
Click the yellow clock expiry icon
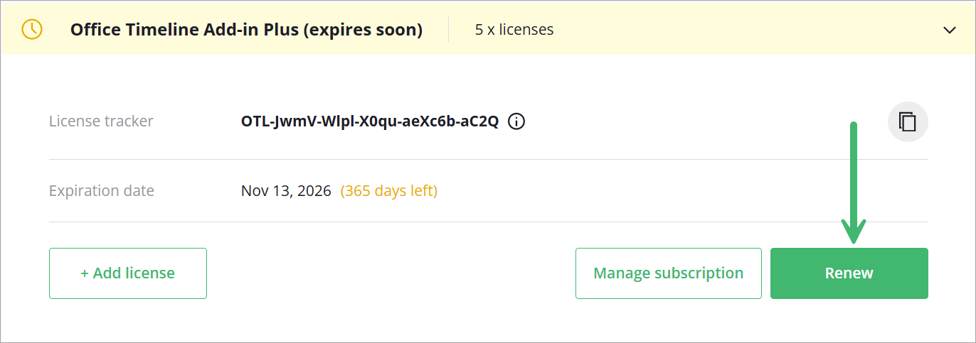[x=32, y=29]
